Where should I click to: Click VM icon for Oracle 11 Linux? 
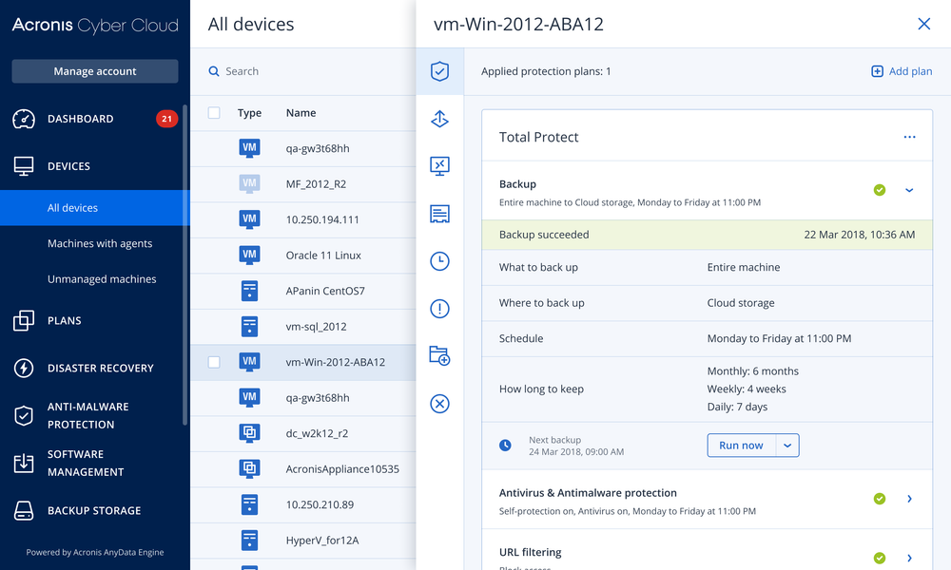249,255
